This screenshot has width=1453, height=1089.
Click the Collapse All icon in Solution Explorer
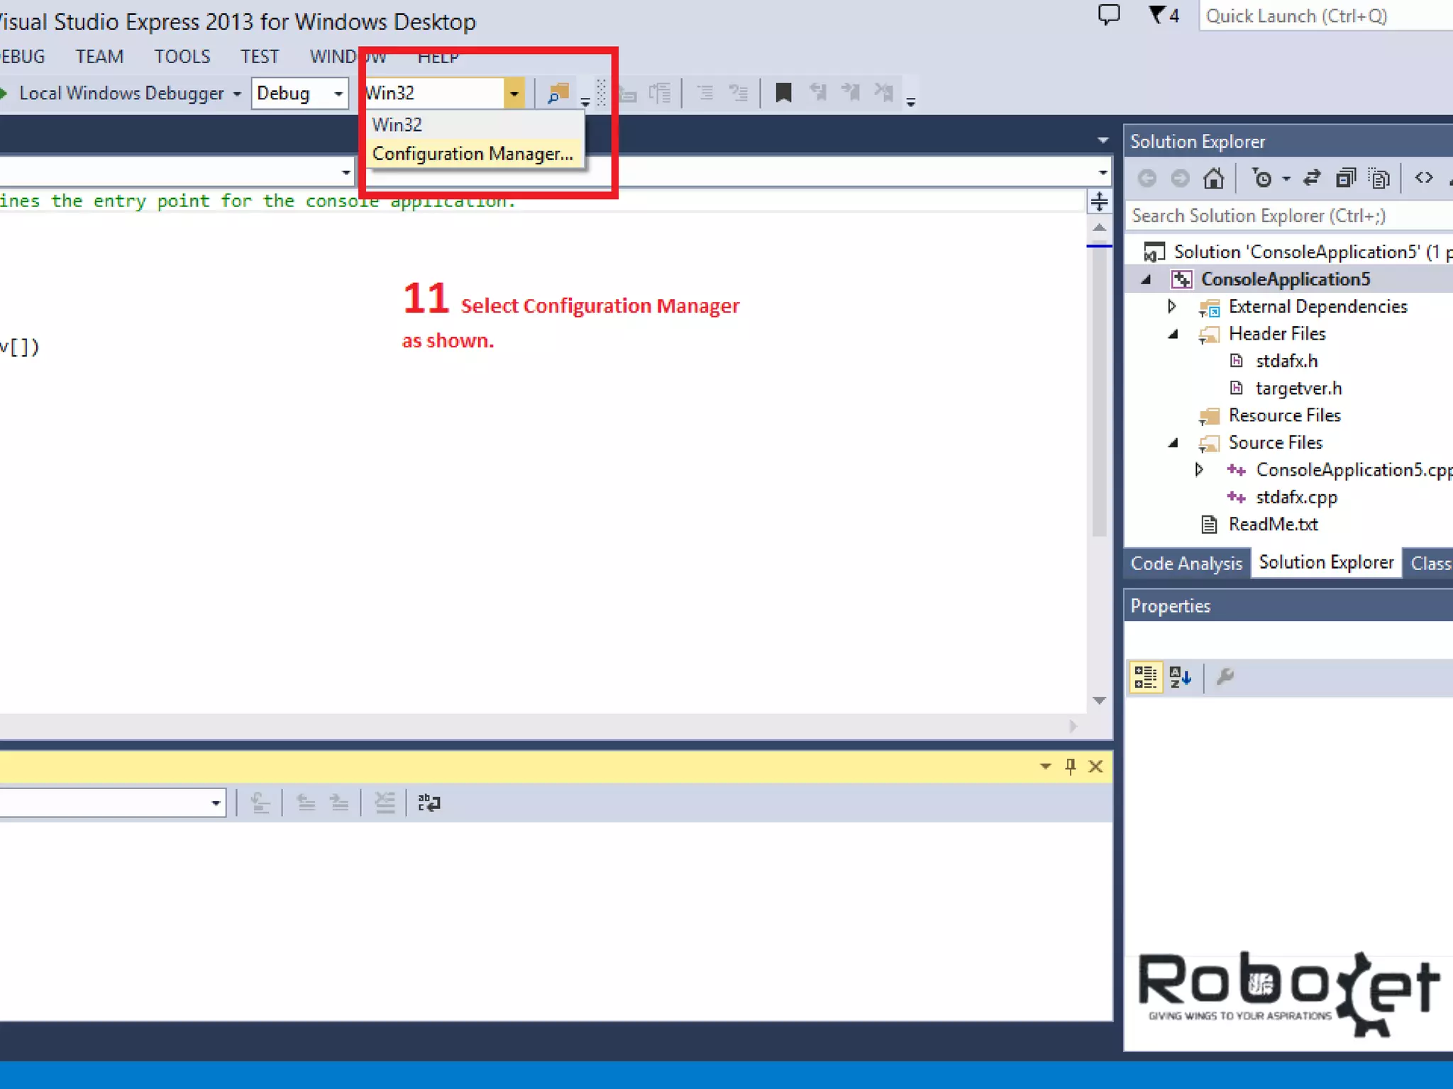click(1345, 178)
